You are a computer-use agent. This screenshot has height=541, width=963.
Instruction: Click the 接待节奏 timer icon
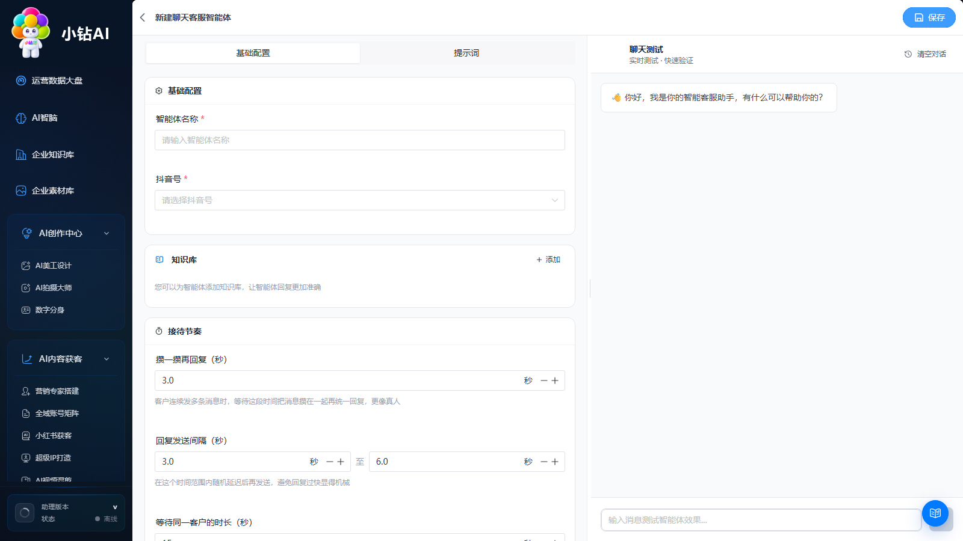(159, 331)
